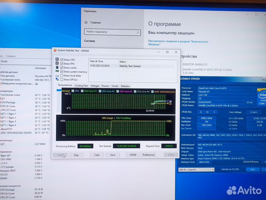Enable the Stress local disks checkbox
This screenshot has height=200, width=266.
[62, 76]
